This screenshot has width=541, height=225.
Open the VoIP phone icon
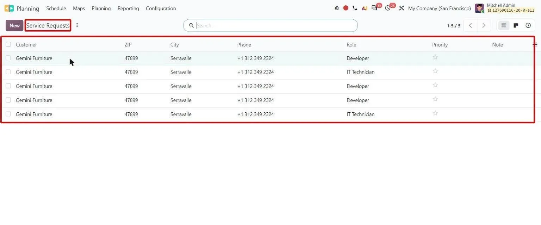(x=355, y=8)
